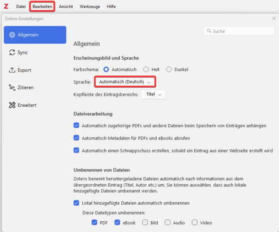Click the Export upload icon
Screen dimensions: 279x232
point(12,70)
